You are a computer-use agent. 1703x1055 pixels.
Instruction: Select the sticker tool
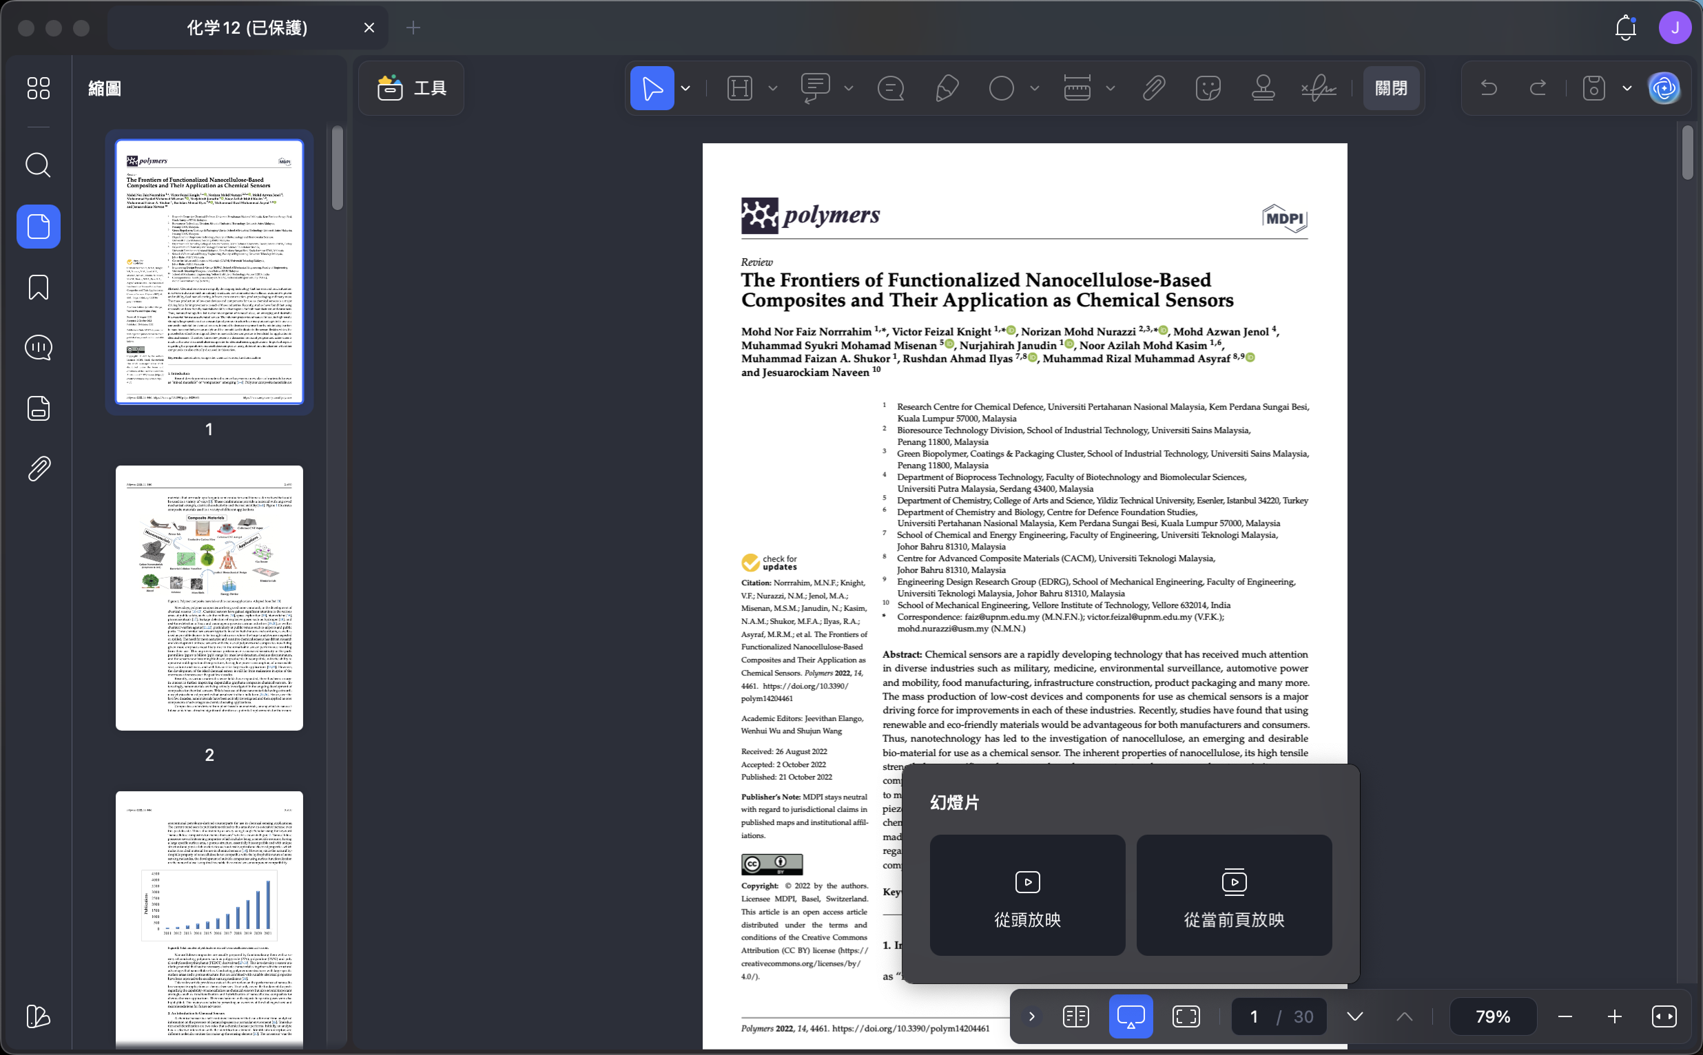click(1208, 89)
